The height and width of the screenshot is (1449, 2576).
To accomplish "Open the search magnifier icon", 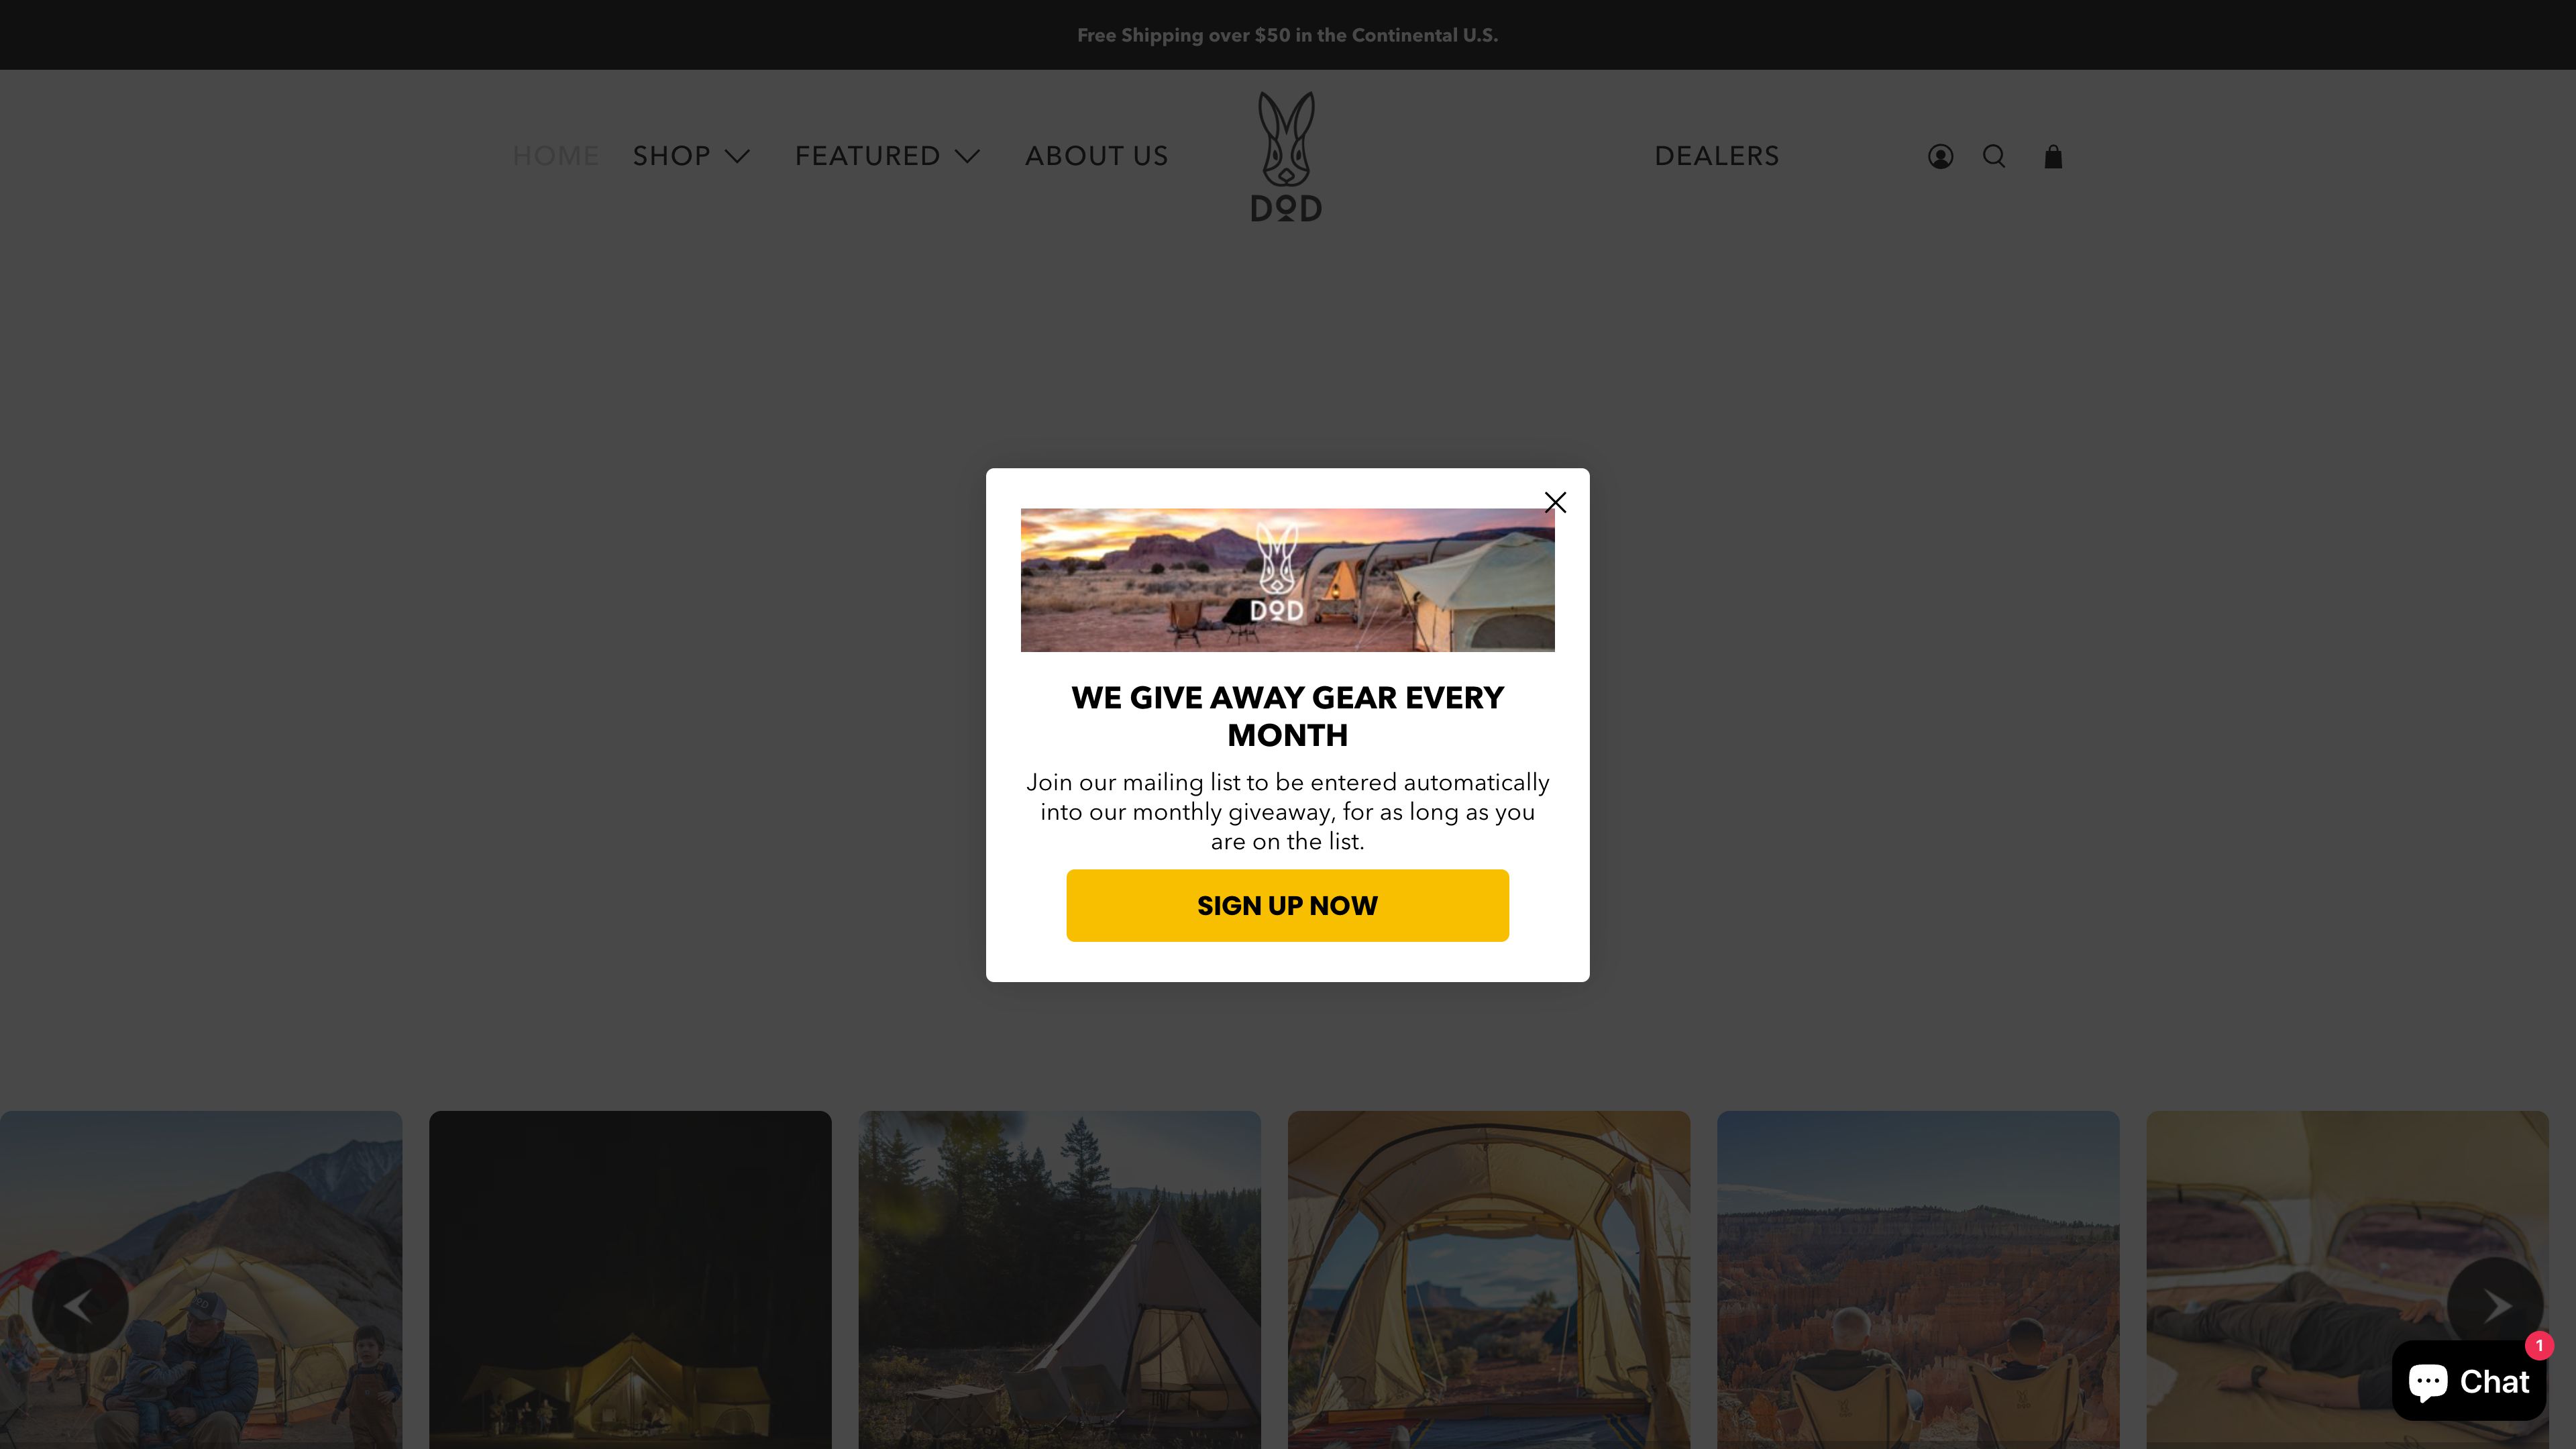I will point(1994,157).
